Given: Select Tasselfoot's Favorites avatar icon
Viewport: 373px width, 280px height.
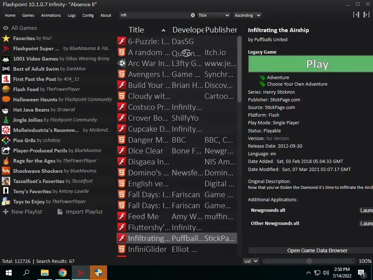Looking at the screenshot, I should (x=6, y=181).
